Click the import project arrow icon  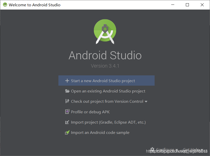(x=67, y=122)
